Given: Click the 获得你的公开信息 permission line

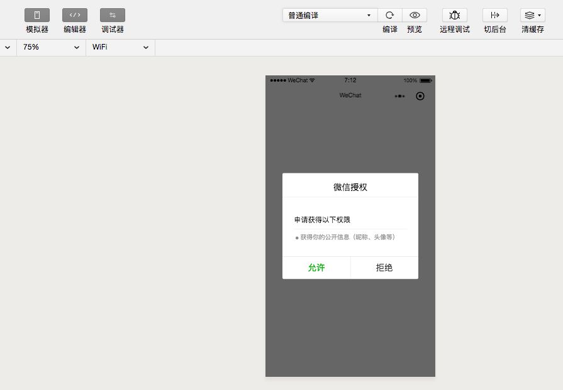Looking at the screenshot, I should pos(345,237).
